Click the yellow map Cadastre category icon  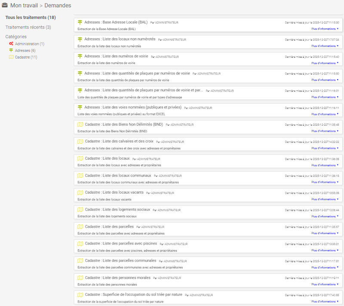[x=11, y=57]
